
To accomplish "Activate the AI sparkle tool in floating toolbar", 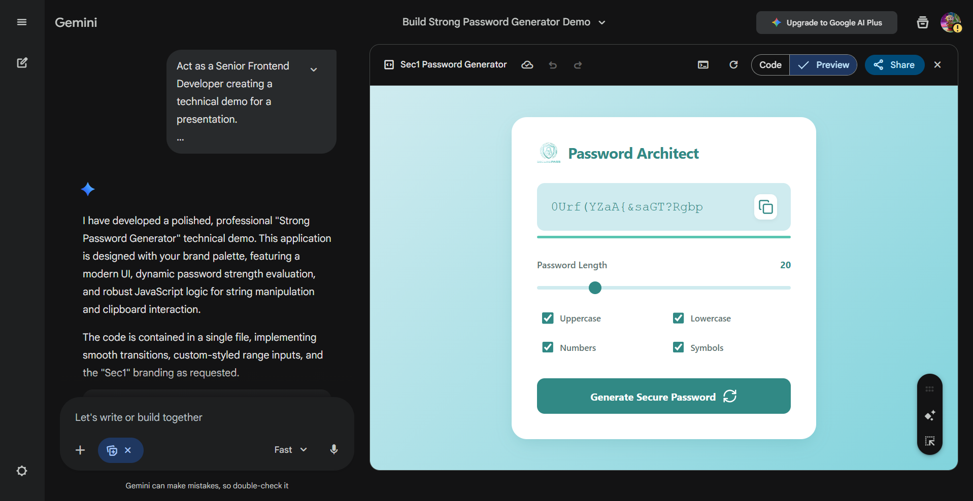I will pos(930,415).
